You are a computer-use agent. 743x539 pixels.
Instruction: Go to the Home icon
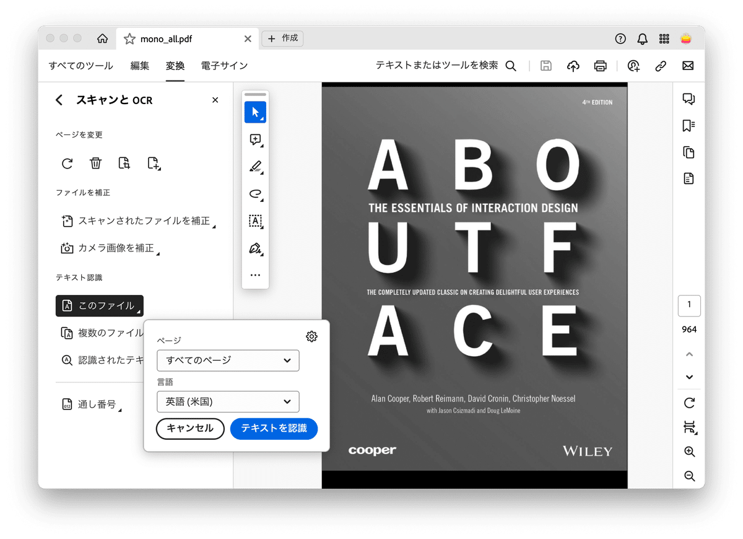102,38
